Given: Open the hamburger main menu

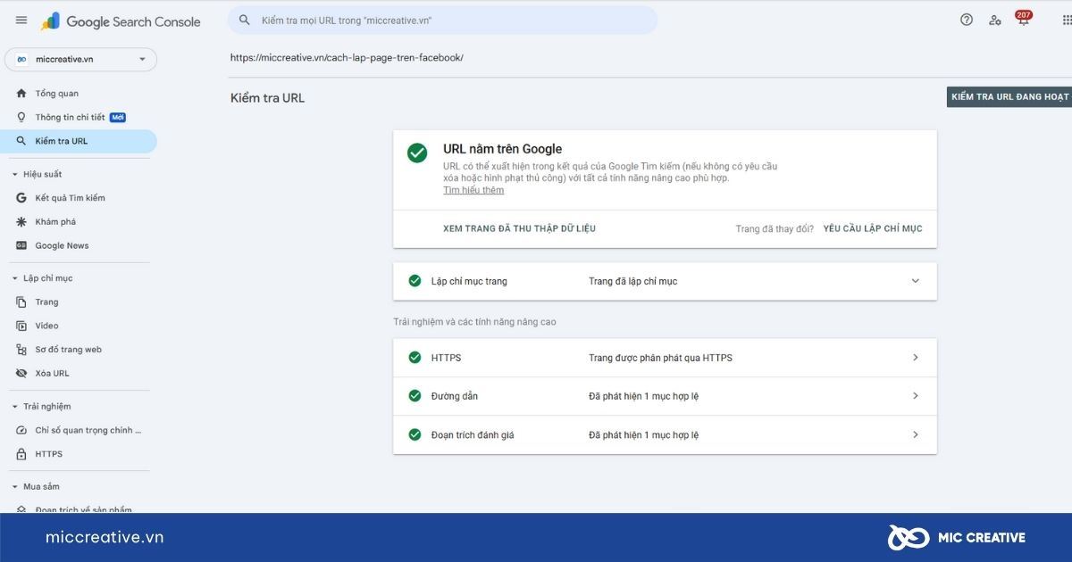Looking at the screenshot, I should pos(21,21).
